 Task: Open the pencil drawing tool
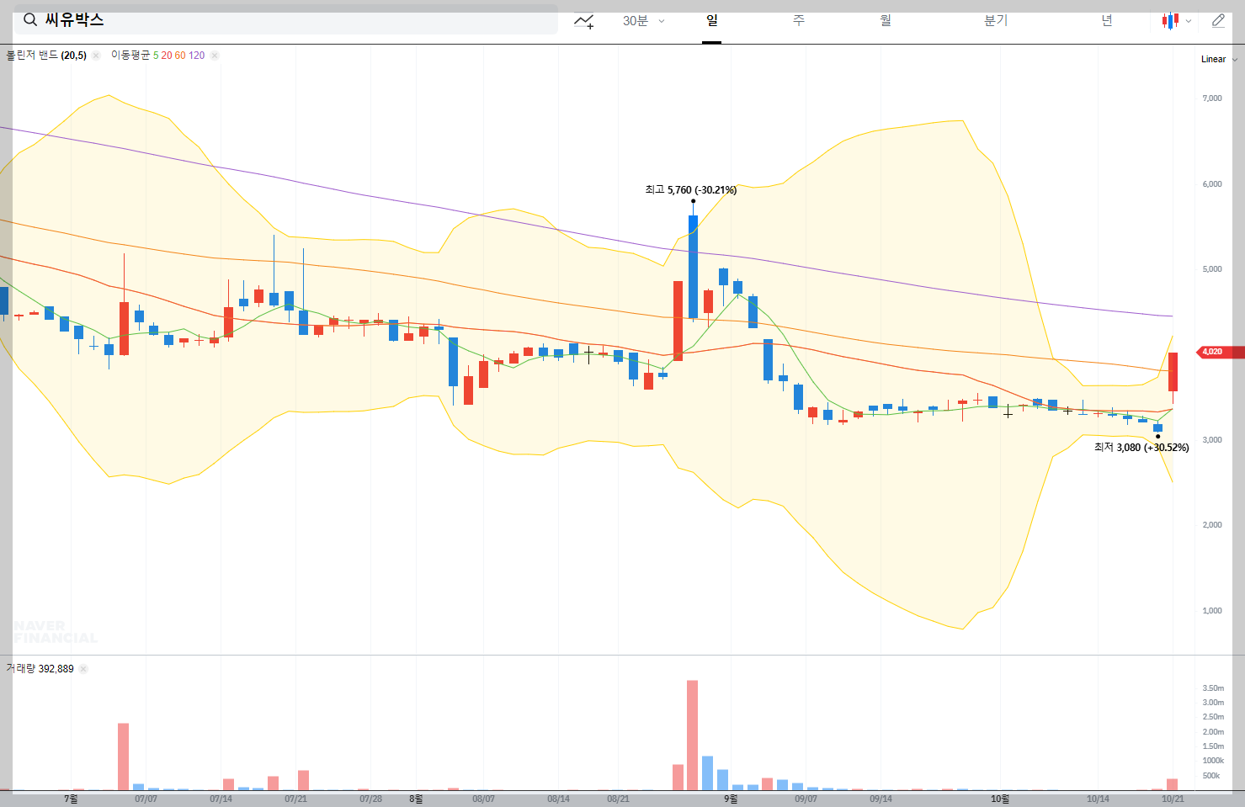click(x=1218, y=21)
